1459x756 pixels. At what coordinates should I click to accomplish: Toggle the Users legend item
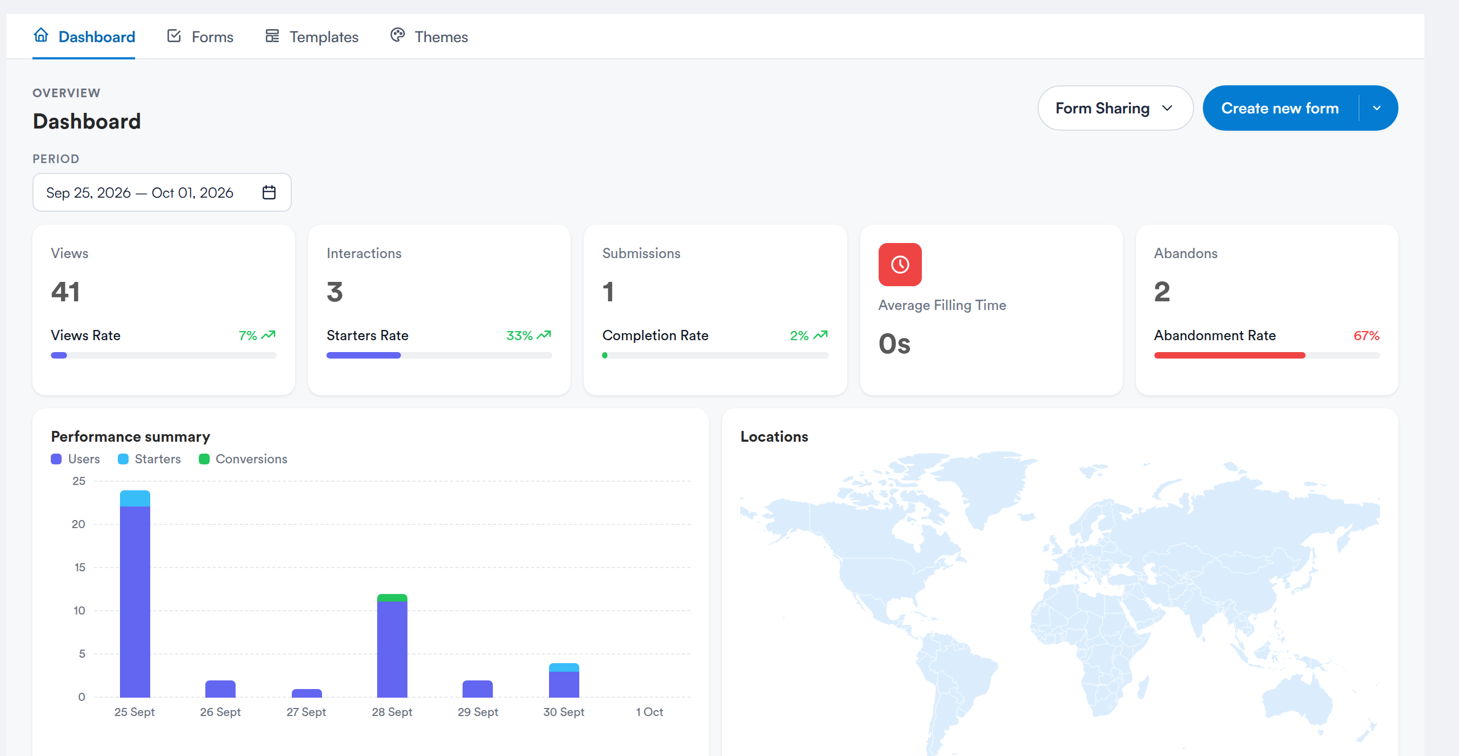(75, 459)
